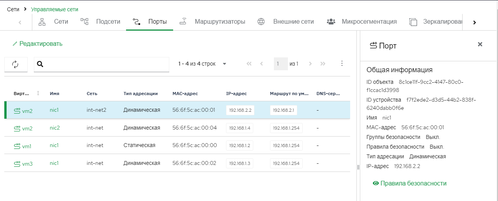The width and height of the screenshot is (498, 201).
Task: Click the IP address 192.168.1.4 chip
Action: (240, 128)
